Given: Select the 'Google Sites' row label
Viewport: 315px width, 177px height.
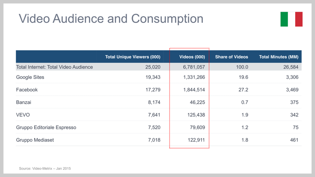Looking at the screenshot, I should click(x=30, y=77).
